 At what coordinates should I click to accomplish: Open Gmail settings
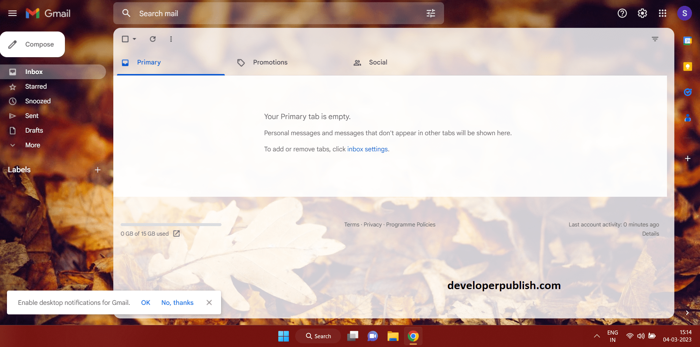[x=642, y=13]
